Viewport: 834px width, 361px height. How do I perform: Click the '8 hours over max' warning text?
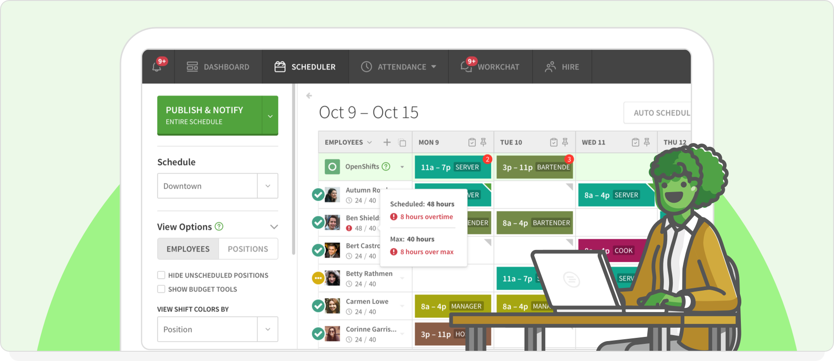427,252
